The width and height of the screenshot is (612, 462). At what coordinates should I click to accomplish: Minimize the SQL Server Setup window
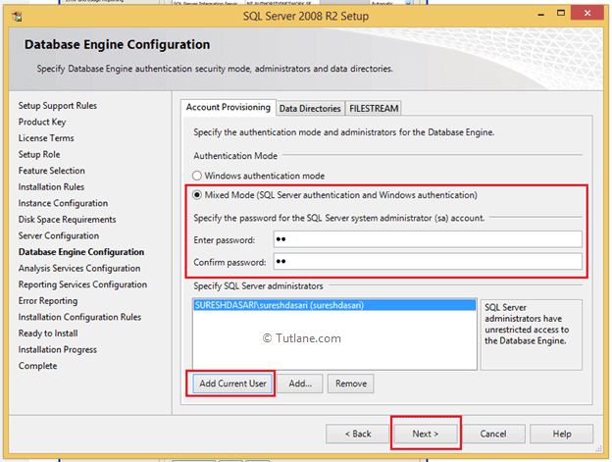(x=541, y=14)
